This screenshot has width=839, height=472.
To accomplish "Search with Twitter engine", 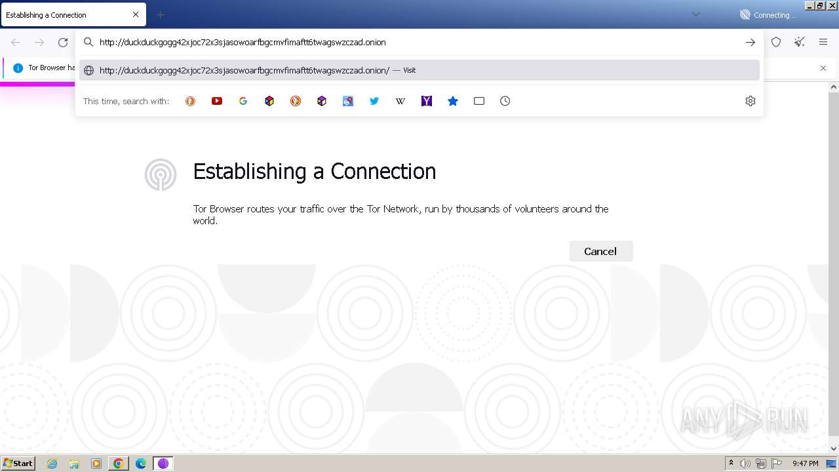I will click(x=374, y=101).
